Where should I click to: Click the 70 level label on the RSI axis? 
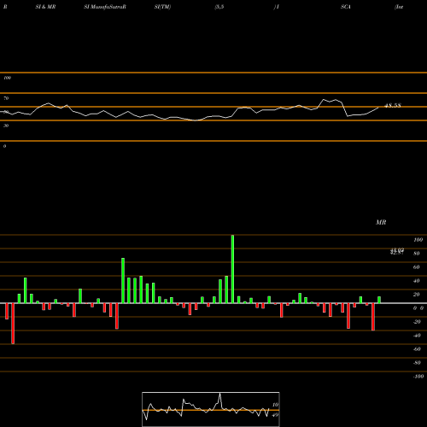6,98
